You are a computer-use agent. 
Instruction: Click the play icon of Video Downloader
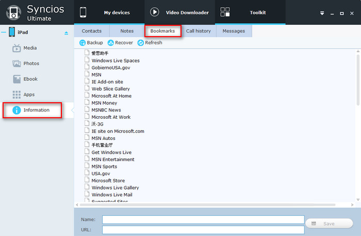(155, 12)
